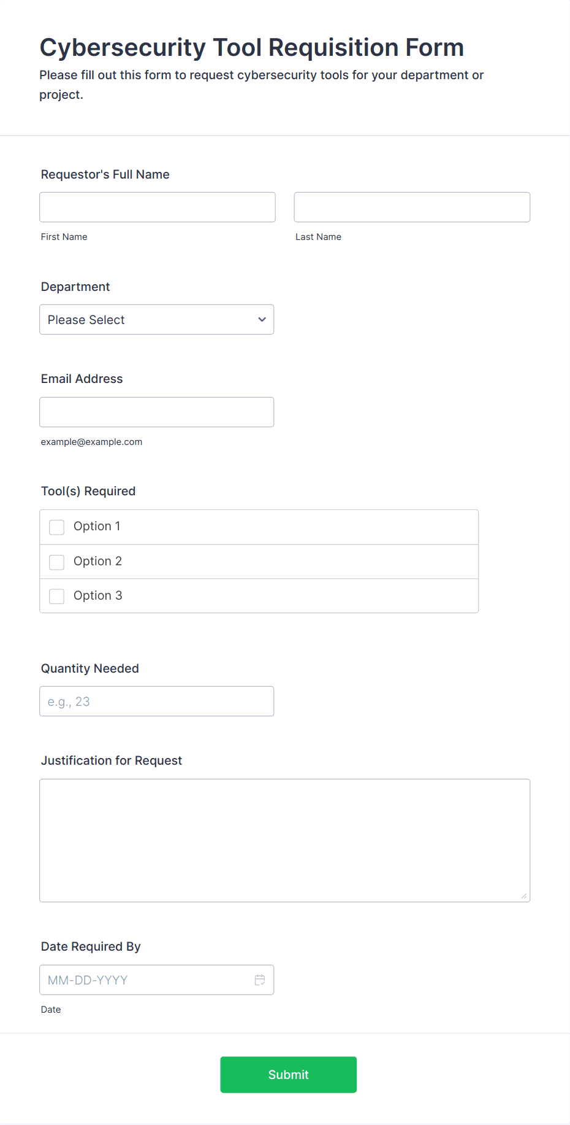Submit the requisition form

(x=288, y=1075)
